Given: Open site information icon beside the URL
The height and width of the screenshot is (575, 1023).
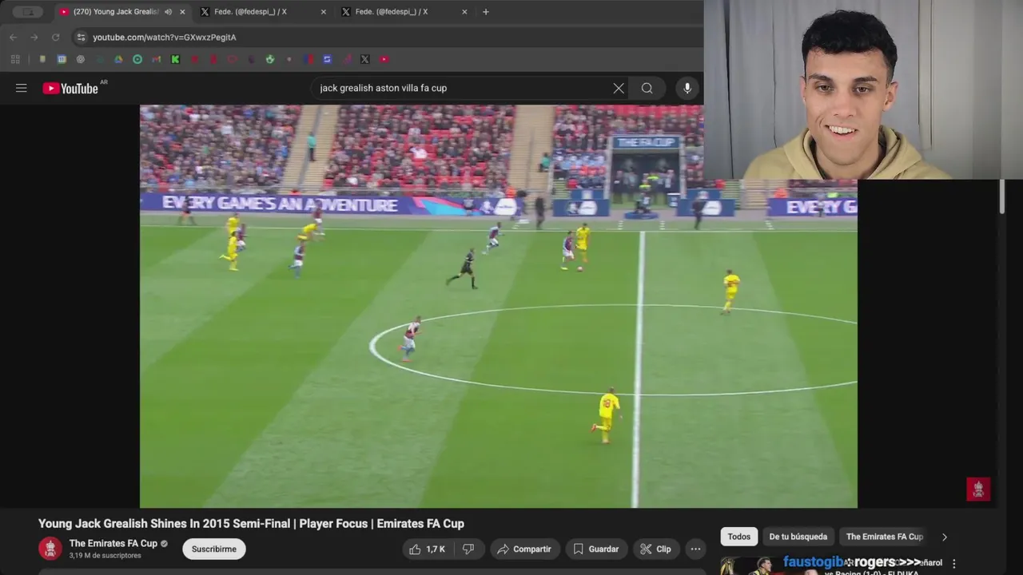Looking at the screenshot, I should click(x=81, y=37).
